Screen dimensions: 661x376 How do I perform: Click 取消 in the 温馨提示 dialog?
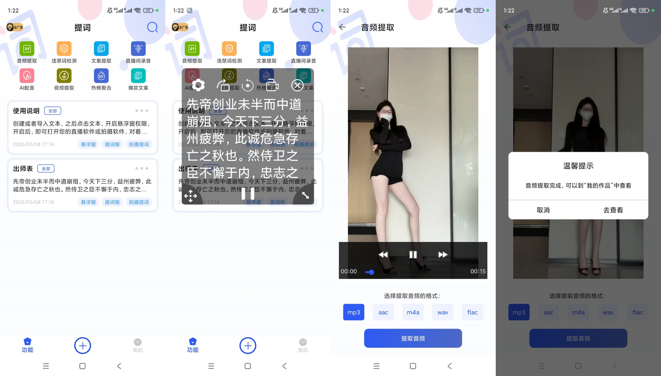click(x=543, y=210)
